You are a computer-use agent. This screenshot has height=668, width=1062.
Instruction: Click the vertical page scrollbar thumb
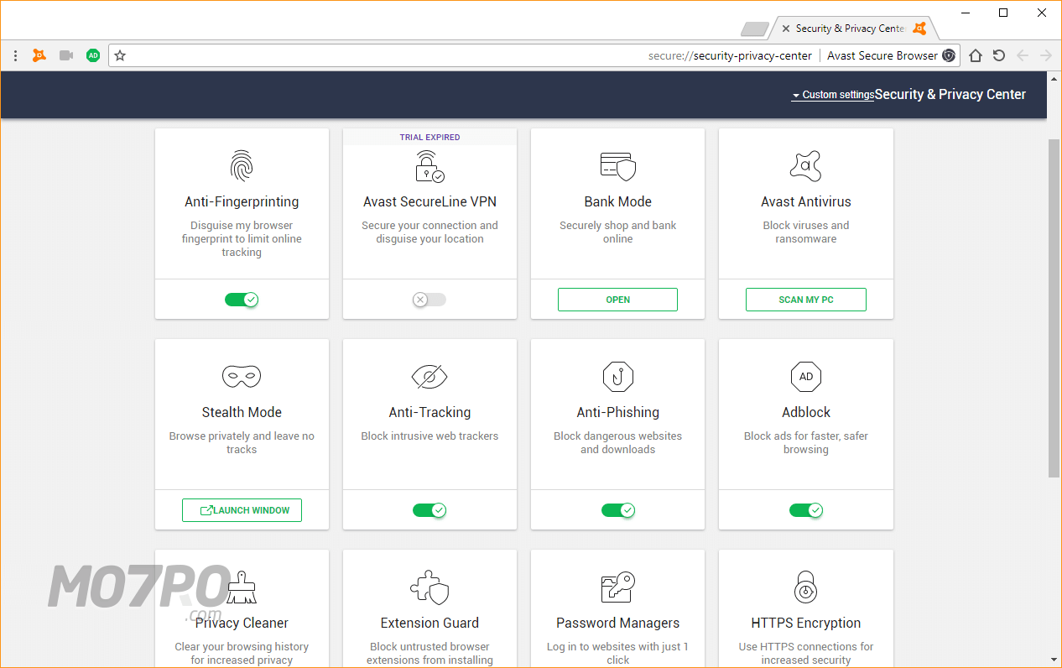(x=1054, y=308)
